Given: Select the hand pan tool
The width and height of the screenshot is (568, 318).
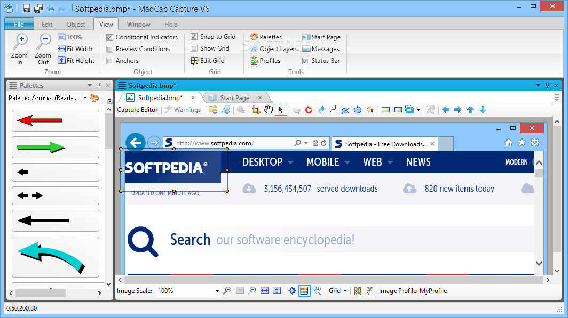Looking at the screenshot, I should click(x=269, y=110).
